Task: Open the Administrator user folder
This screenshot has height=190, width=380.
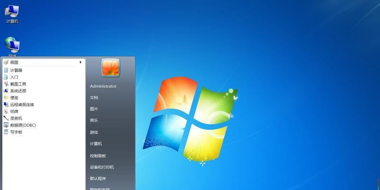Action: 103,86
